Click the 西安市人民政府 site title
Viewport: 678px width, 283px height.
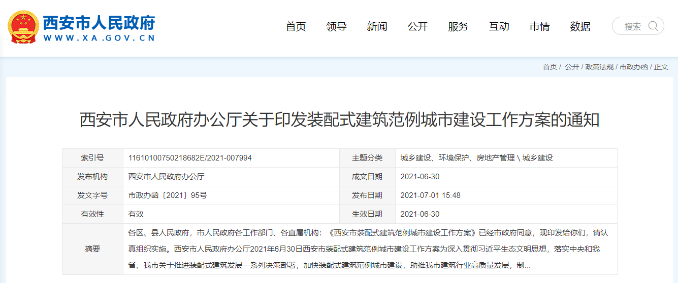click(x=99, y=22)
